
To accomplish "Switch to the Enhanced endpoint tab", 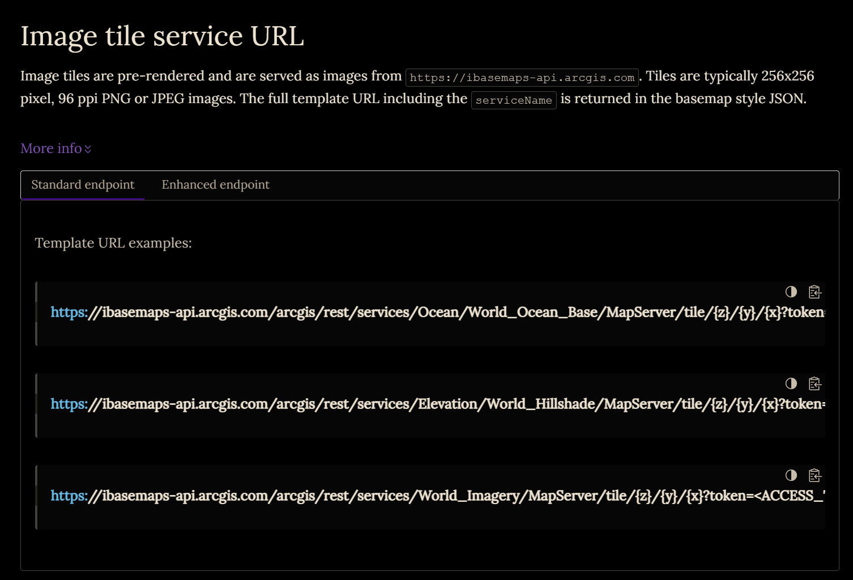I will coord(215,185).
